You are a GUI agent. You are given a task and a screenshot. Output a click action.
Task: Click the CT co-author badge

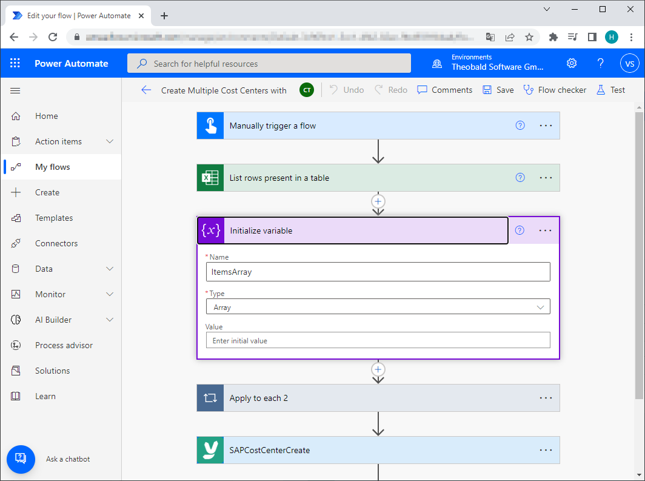307,90
